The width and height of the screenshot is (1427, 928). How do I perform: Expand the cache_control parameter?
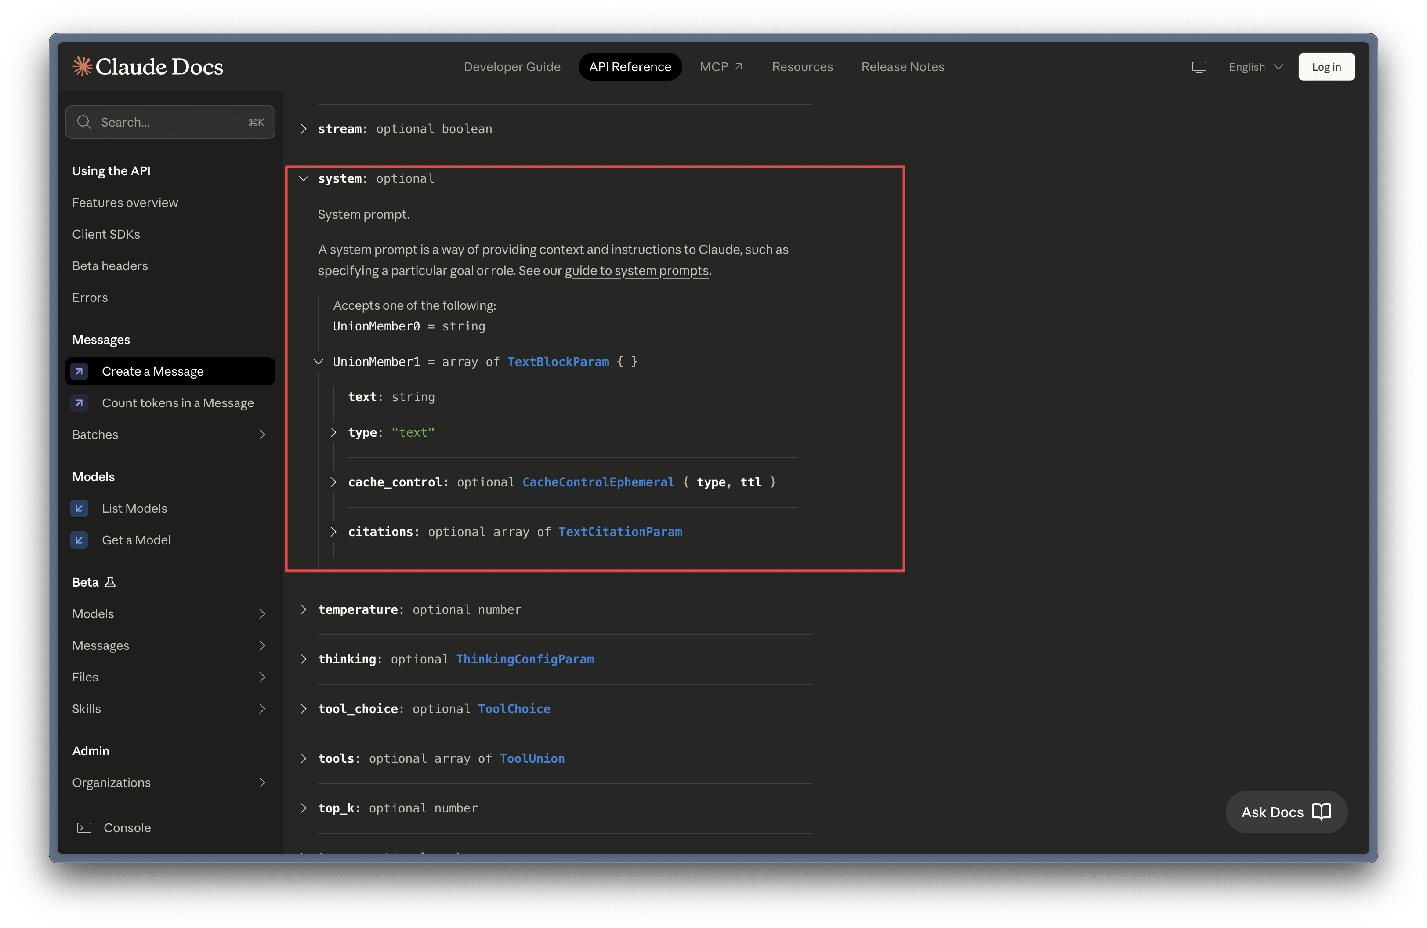point(333,482)
